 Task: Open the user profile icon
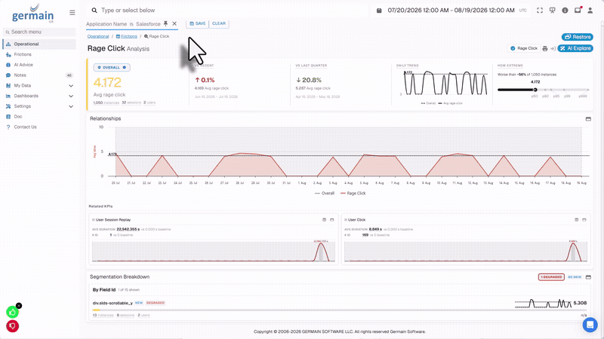click(590, 11)
